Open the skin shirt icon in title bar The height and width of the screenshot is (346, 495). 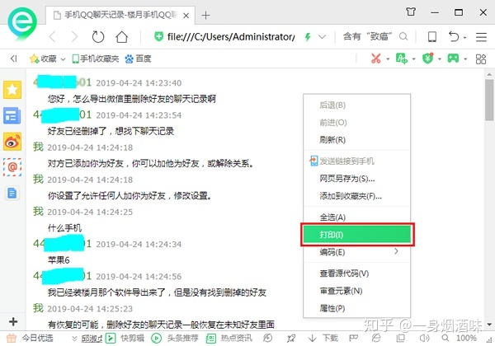(411, 12)
